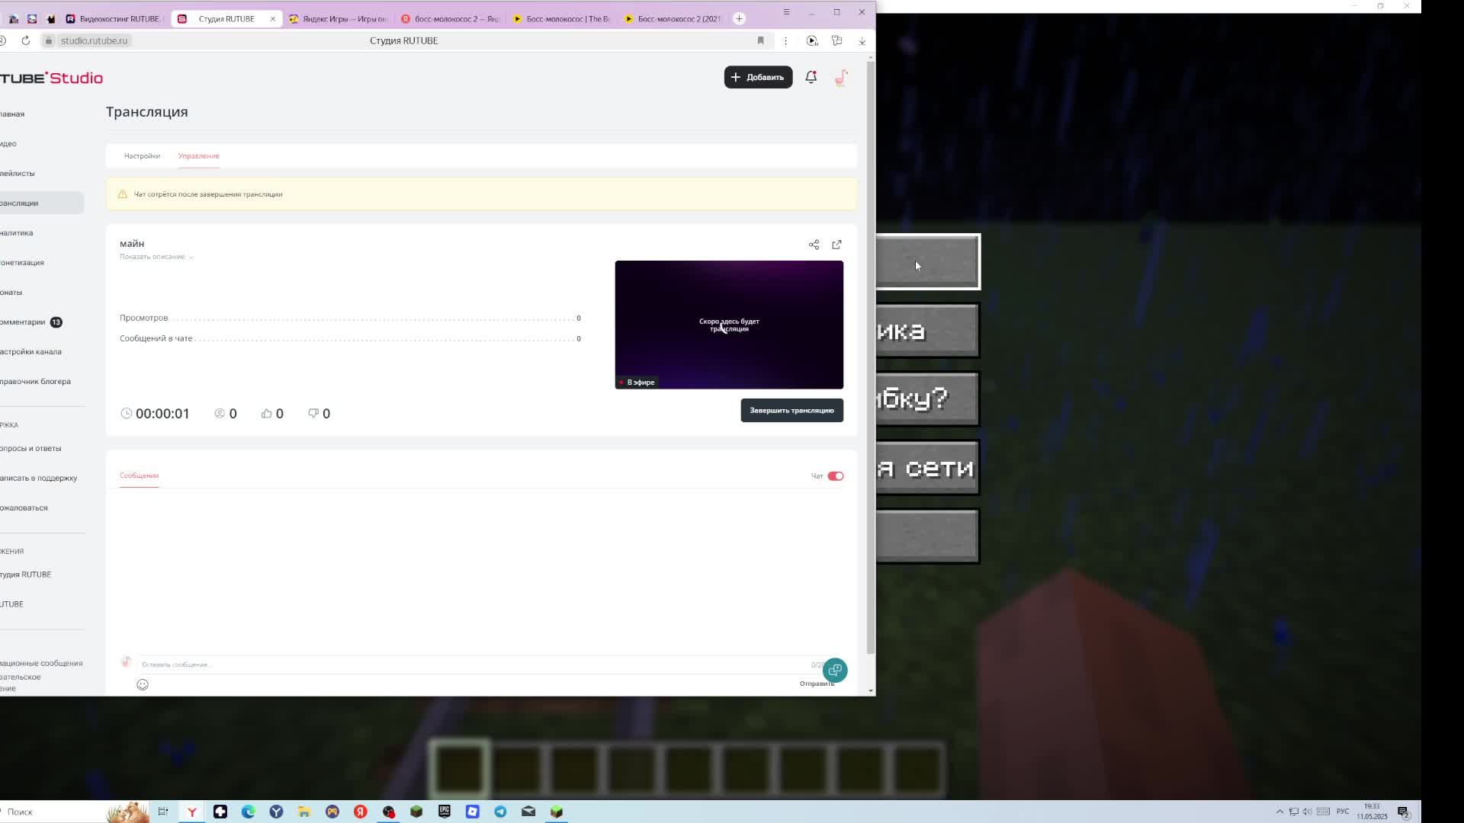Click the teal floating support chat icon
This screenshot has width=1464, height=823.
(835, 670)
